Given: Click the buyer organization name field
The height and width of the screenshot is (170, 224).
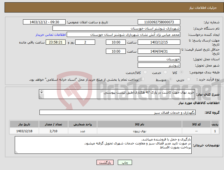Looking at the screenshot, I should (x=116, y=28).
